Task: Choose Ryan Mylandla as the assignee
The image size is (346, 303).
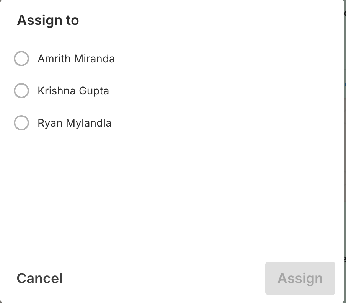Action: pyautogui.click(x=21, y=123)
